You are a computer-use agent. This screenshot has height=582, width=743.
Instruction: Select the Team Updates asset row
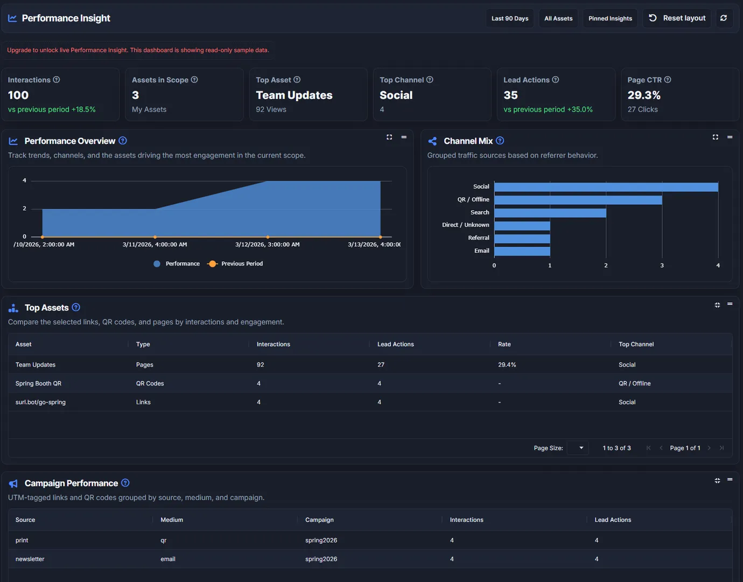click(x=370, y=365)
